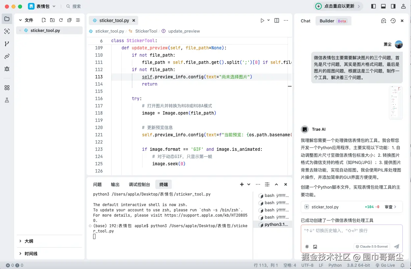The image size is (411, 269).
Task: Select the 输出 panel tab
Action: pyautogui.click(x=115, y=184)
